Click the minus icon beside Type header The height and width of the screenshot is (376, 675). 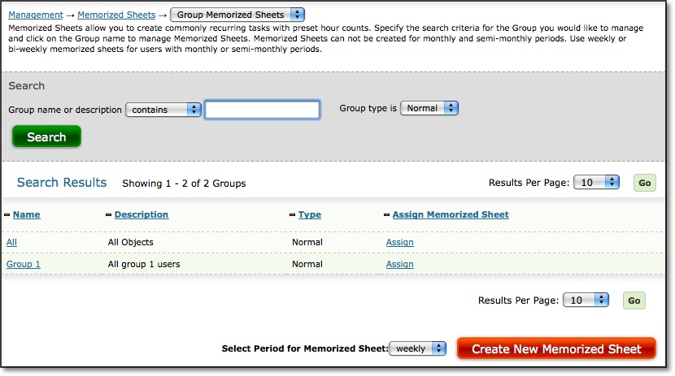292,215
